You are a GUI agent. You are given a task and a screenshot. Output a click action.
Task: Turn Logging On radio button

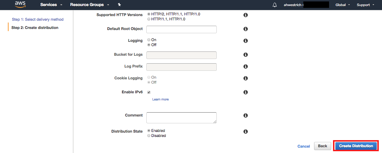pos(149,40)
